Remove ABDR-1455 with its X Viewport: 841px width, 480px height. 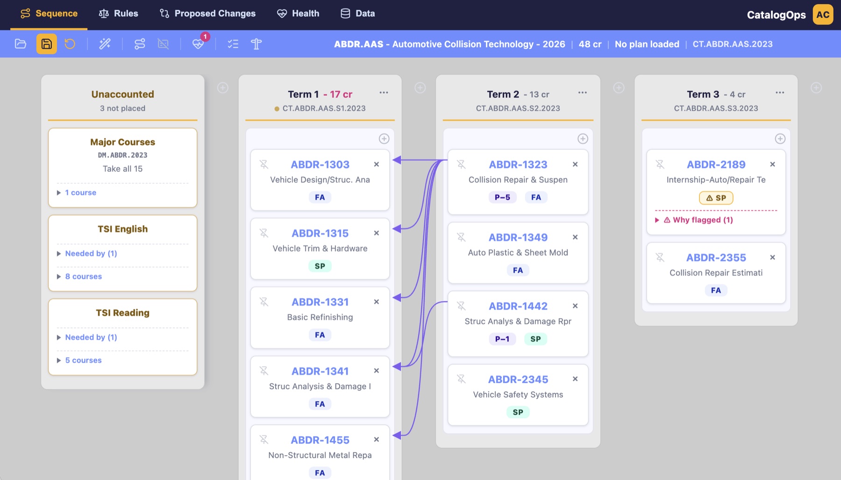377,439
